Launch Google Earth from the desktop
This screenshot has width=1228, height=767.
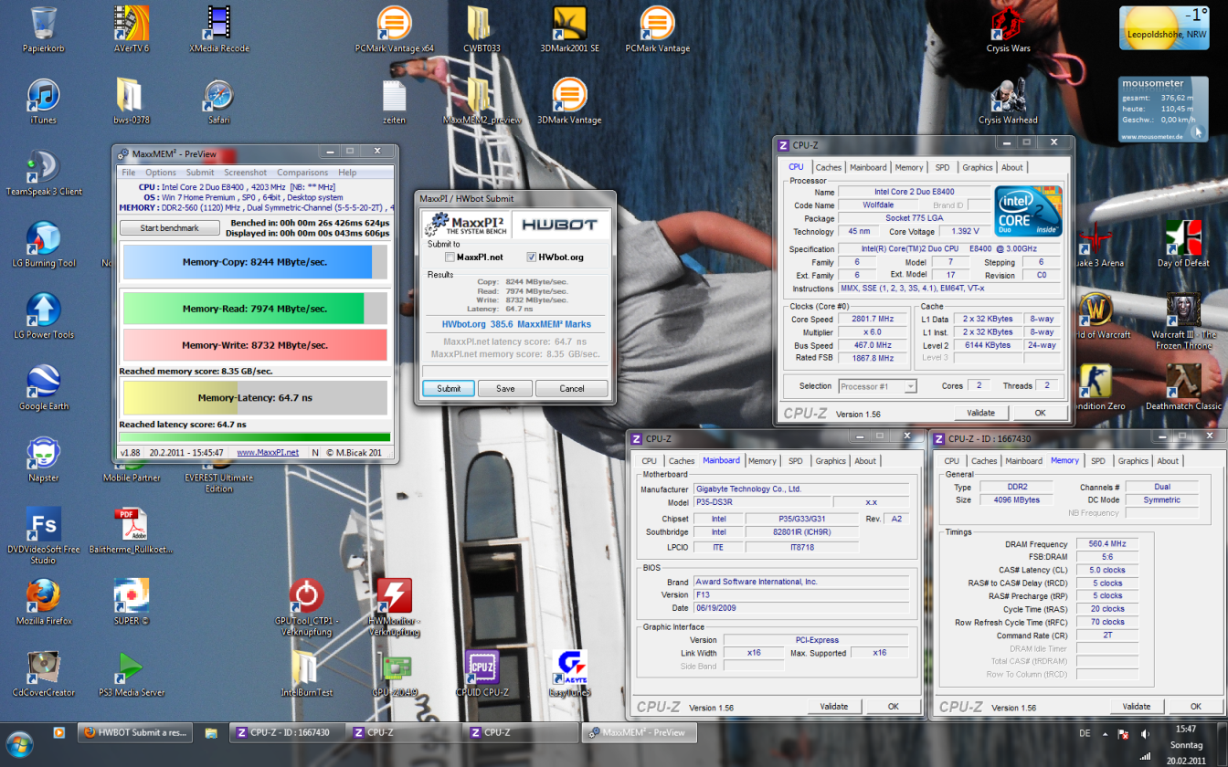tap(43, 387)
